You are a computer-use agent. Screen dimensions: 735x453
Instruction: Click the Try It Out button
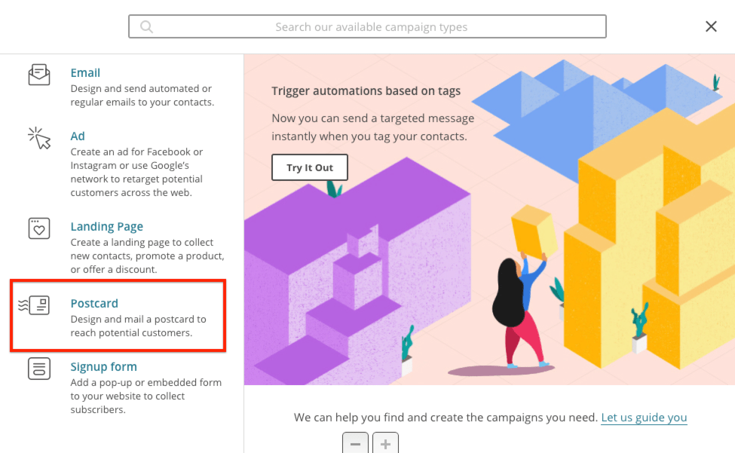[x=310, y=167]
